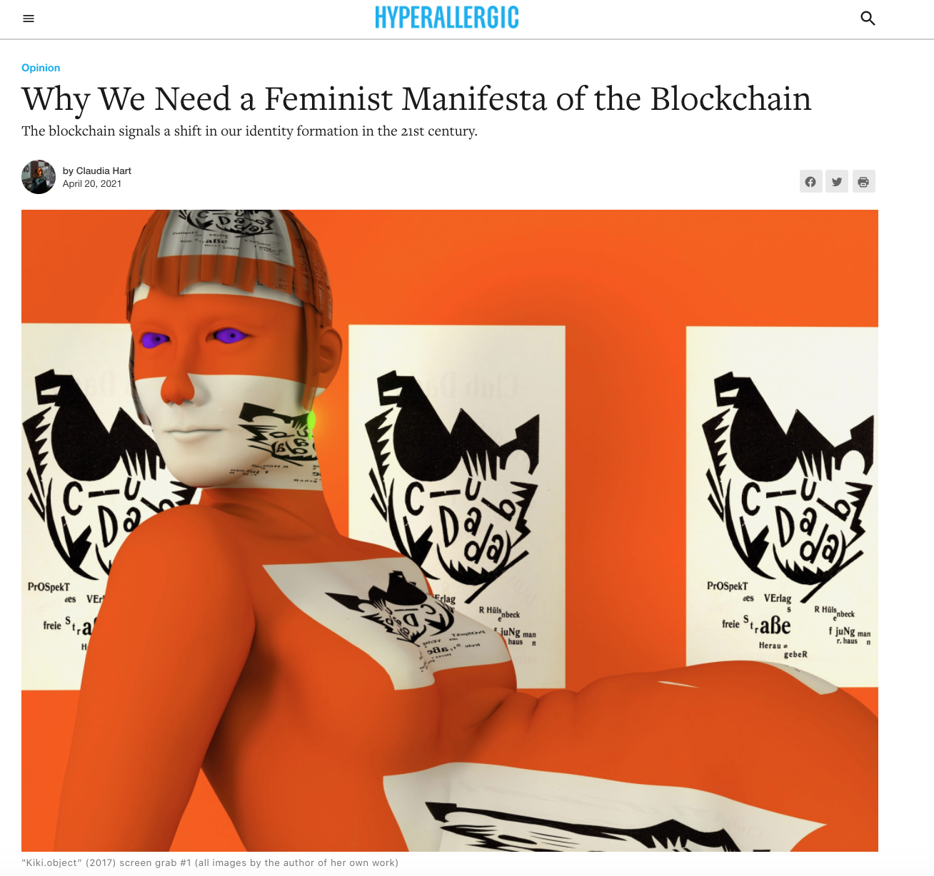Click the word 'by' before author name
The width and height of the screenshot is (934, 876).
(68, 170)
